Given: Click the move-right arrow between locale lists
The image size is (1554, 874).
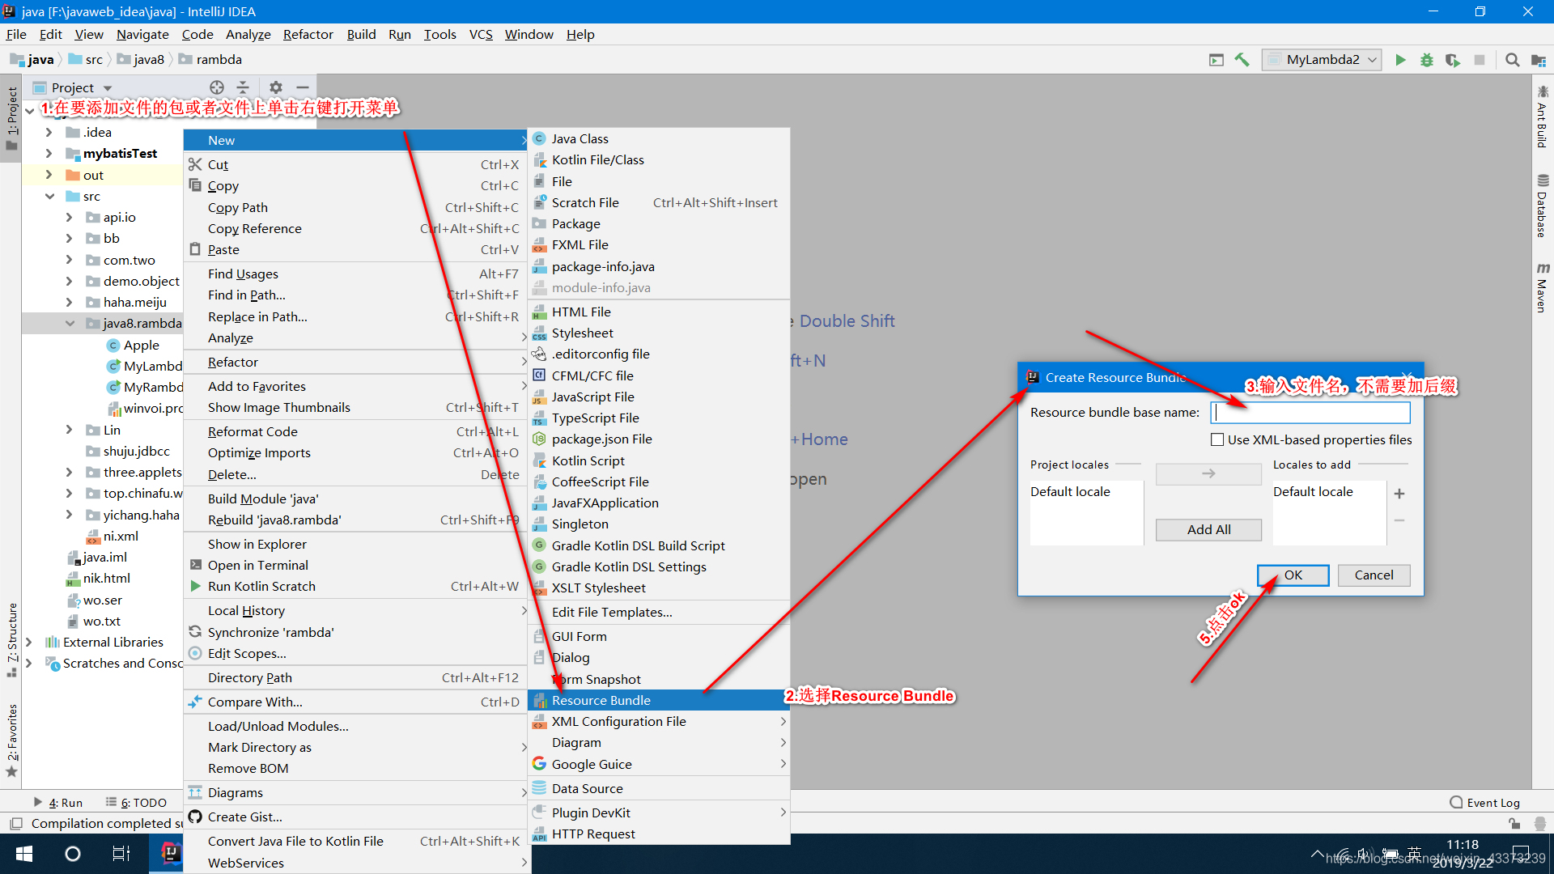Looking at the screenshot, I should (1208, 473).
